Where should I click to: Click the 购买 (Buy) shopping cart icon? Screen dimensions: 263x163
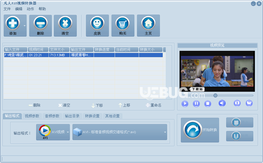pyautogui.click(x=123, y=23)
